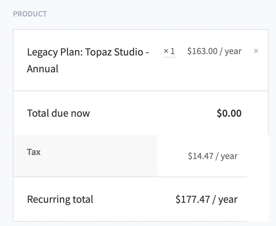Select the bold $0.00 amount

[x=229, y=113]
